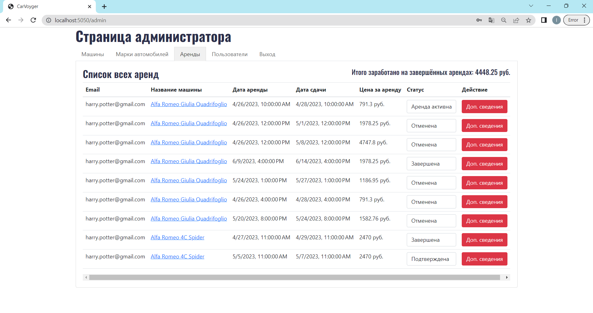This screenshot has height=313, width=593.
Task: Open the Подтверждена status dropdown
Action: point(431,259)
